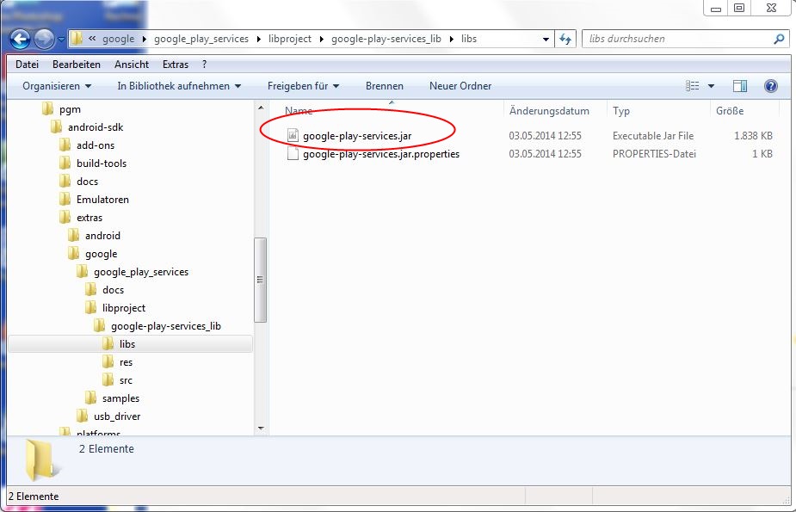
Task: Select the google-play-services.jar file
Action: [x=357, y=136]
